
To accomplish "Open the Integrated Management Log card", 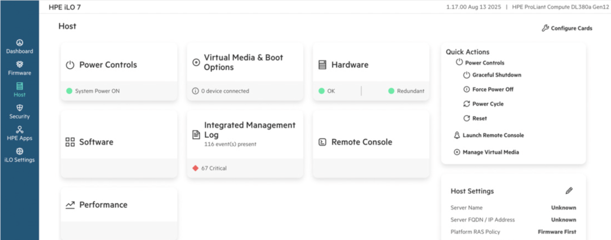I will tap(245, 145).
